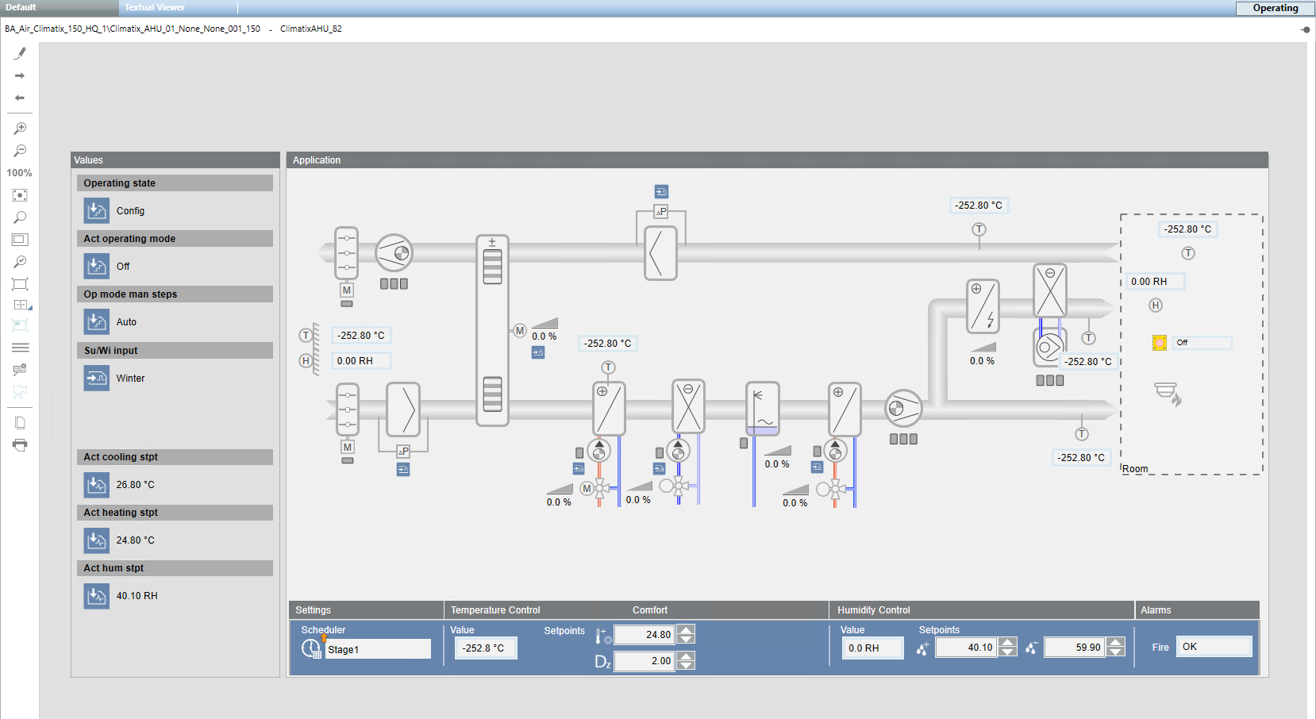Screen dimensions: 1316x719
Task: Click the Act cooling stpt value icon
Action: point(96,485)
